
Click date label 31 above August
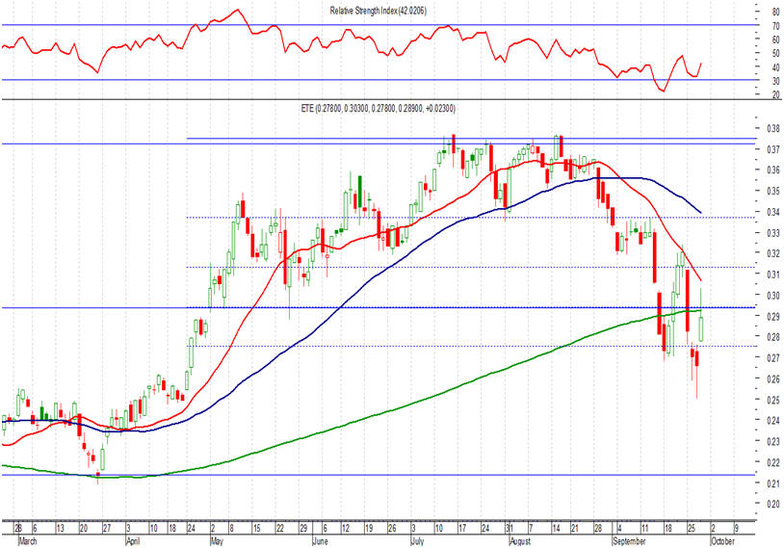point(509,529)
